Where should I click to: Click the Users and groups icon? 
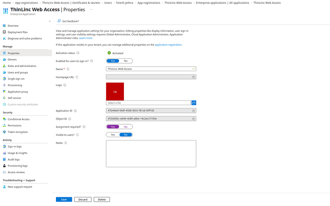pos(4,72)
